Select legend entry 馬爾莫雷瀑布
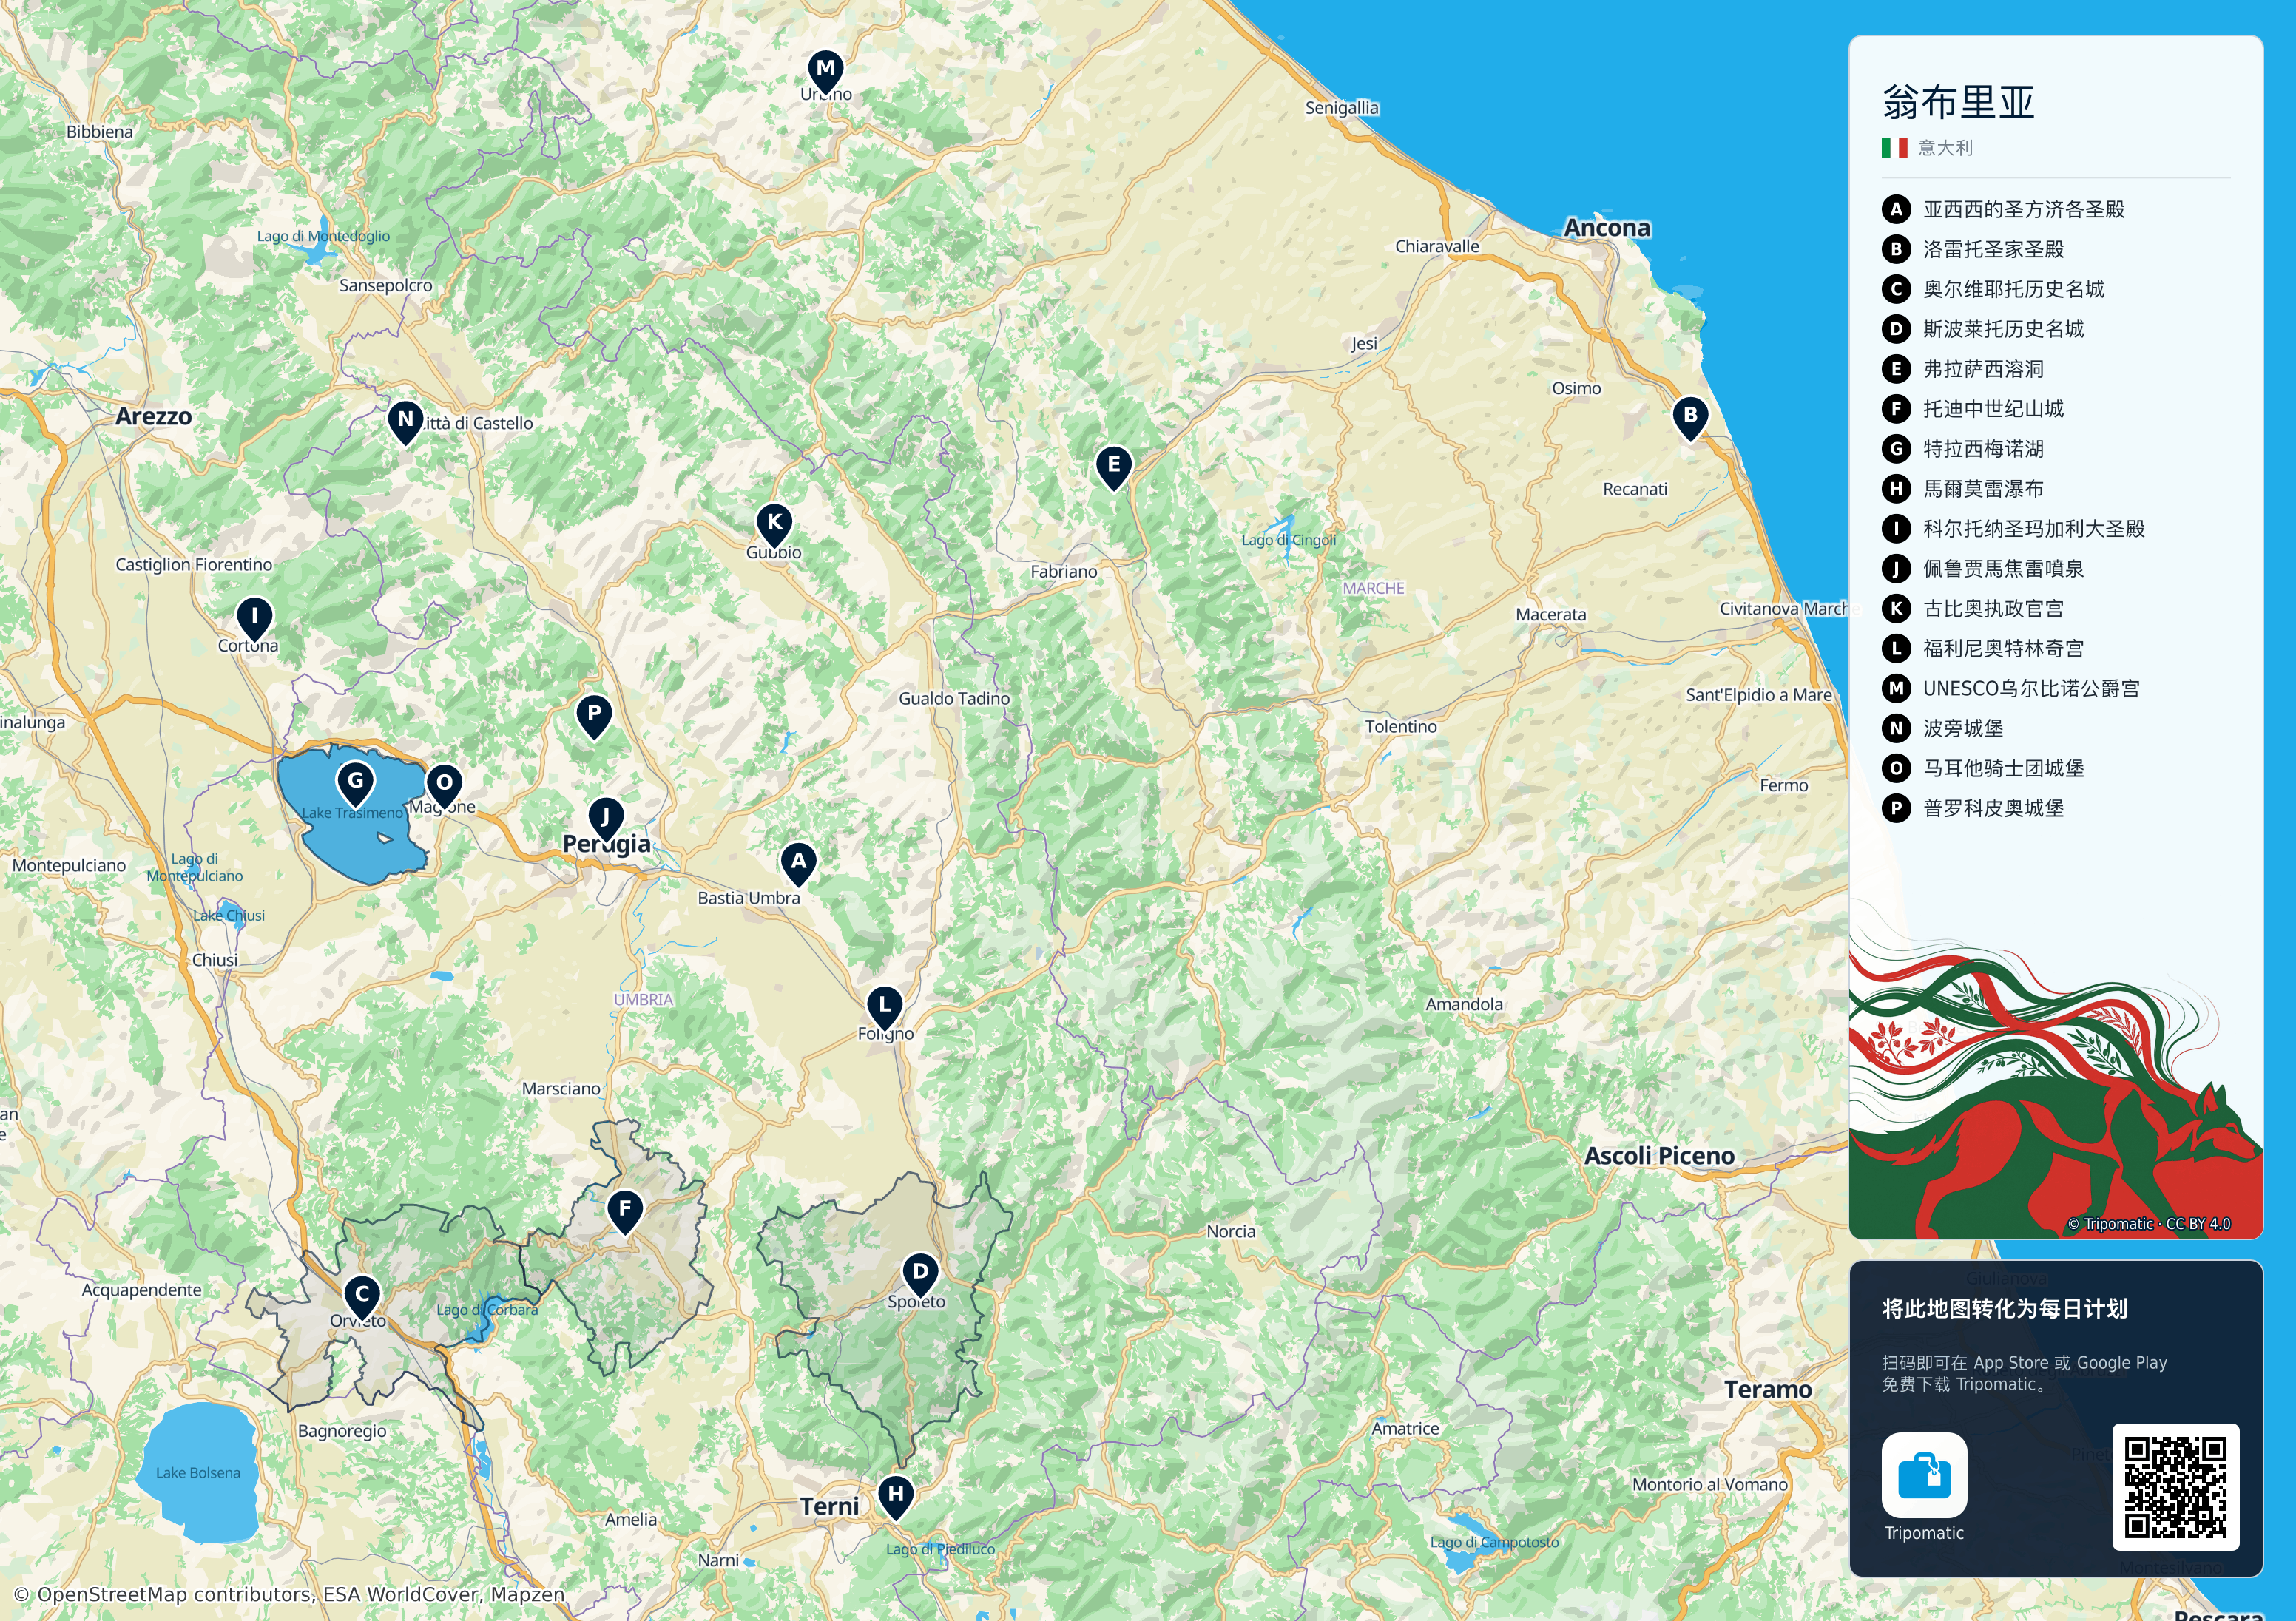 (1963, 489)
